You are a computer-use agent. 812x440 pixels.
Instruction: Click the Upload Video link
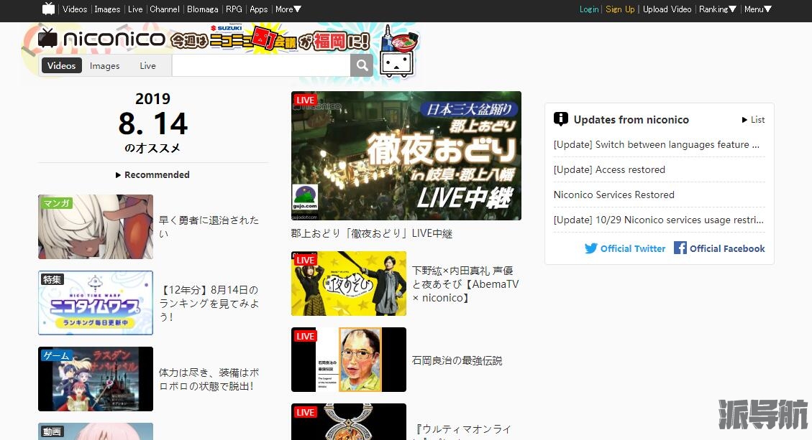(667, 9)
